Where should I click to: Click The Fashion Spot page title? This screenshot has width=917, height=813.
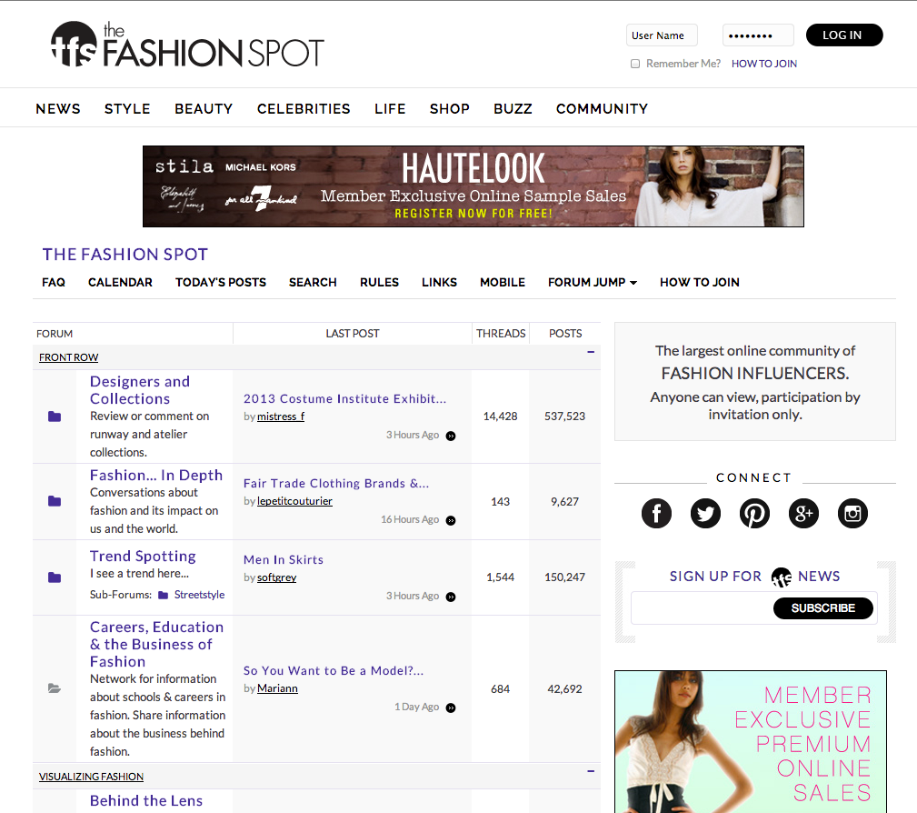point(125,255)
